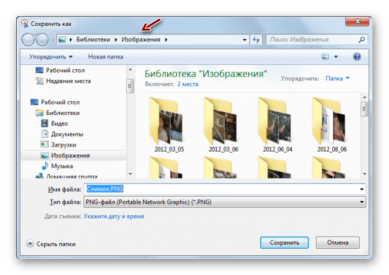Click Новая папка in the toolbar

pos(105,57)
